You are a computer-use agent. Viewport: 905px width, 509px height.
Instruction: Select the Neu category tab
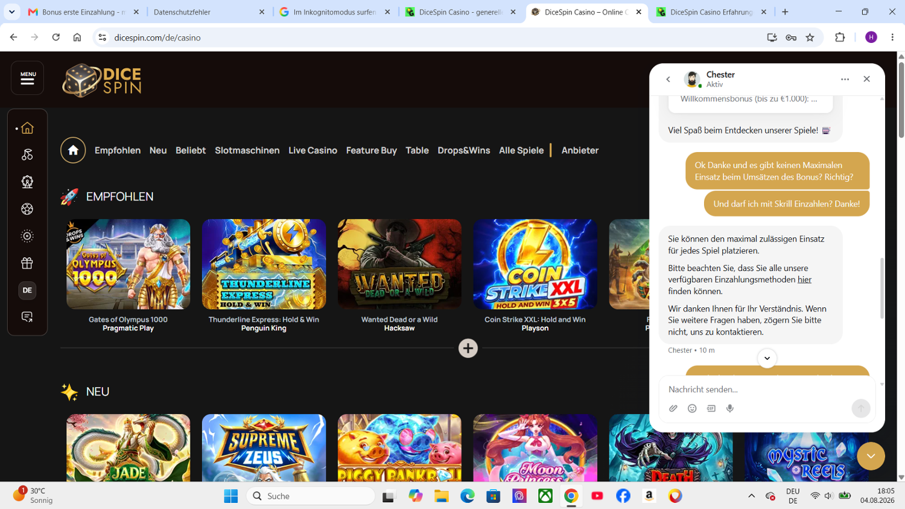(x=158, y=150)
